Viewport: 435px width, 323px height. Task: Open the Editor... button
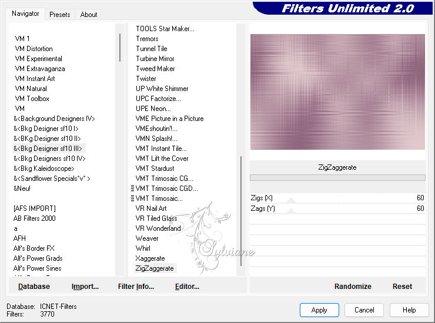[x=187, y=286]
